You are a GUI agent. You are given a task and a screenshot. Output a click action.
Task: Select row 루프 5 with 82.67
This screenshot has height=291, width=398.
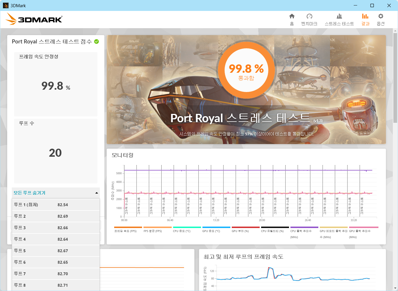click(x=56, y=251)
